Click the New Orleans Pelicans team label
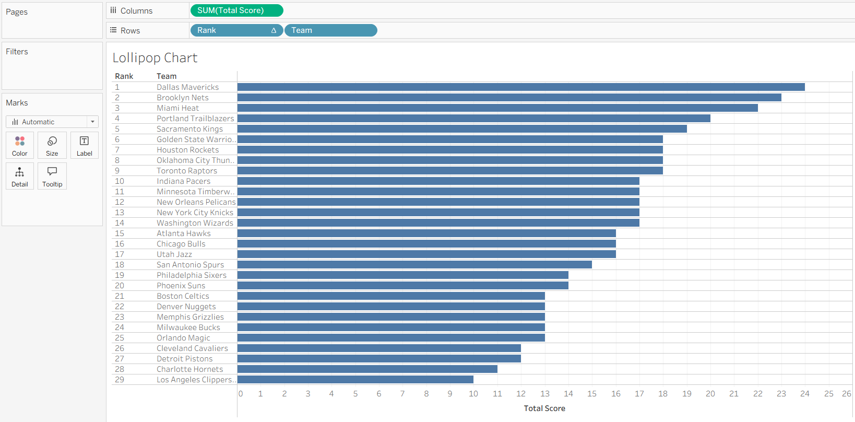 point(196,202)
